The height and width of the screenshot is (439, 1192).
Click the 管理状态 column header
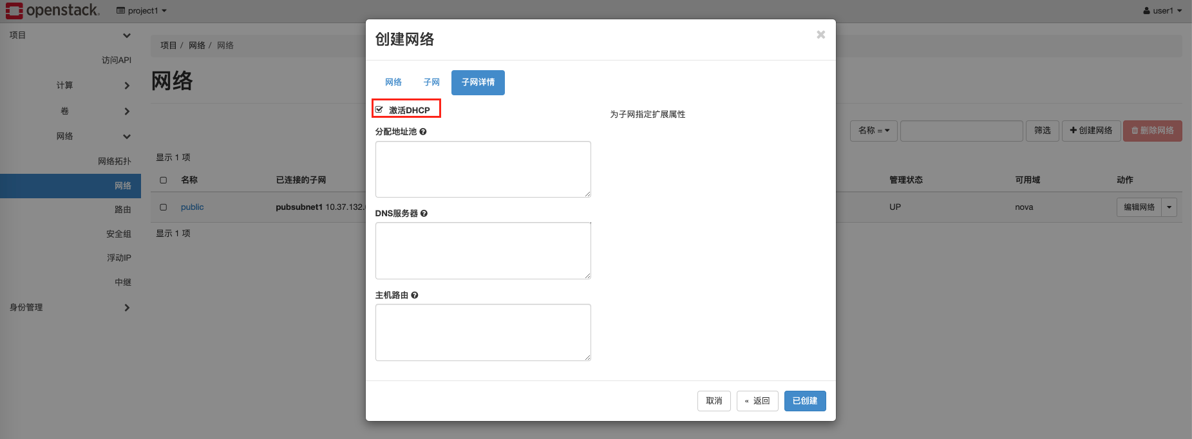pyautogui.click(x=906, y=180)
